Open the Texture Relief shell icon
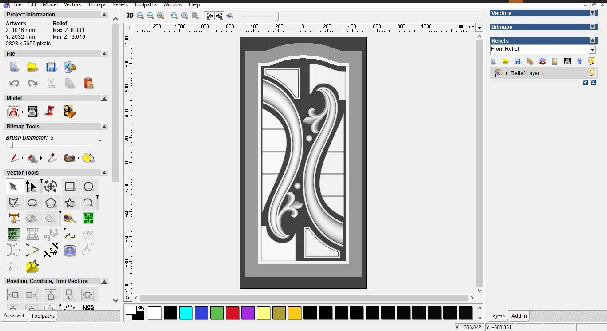Image resolution: width=607 pixels, height=331 pixels. [530, 61]
